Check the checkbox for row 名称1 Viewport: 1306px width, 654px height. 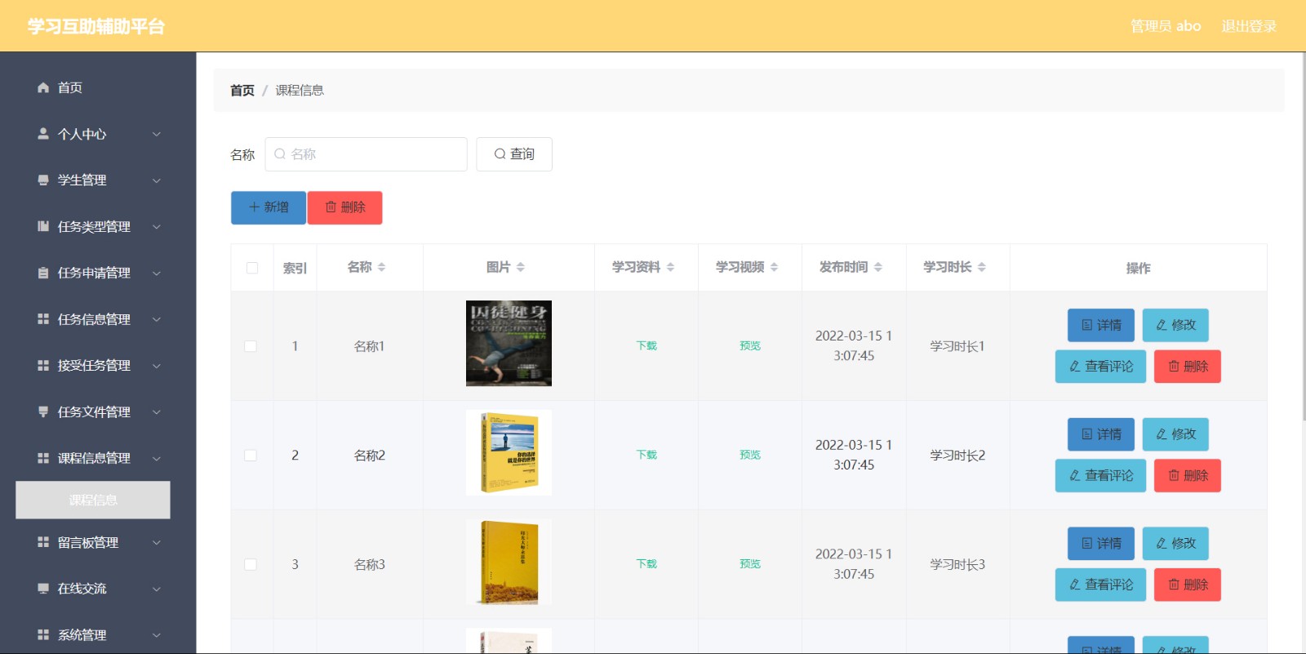251,346
